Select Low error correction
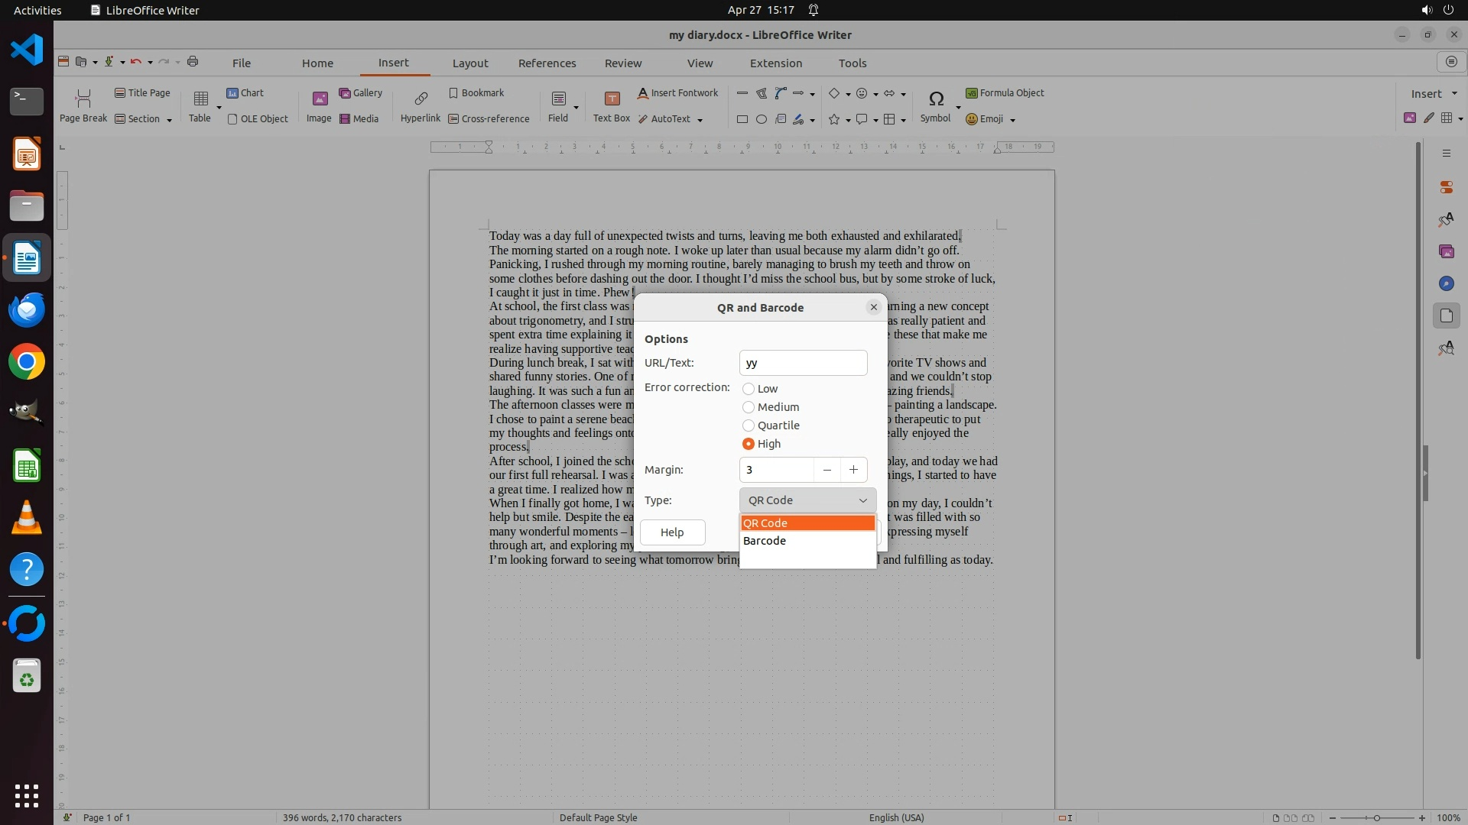Screen dimensions: 1468x825 749,389
